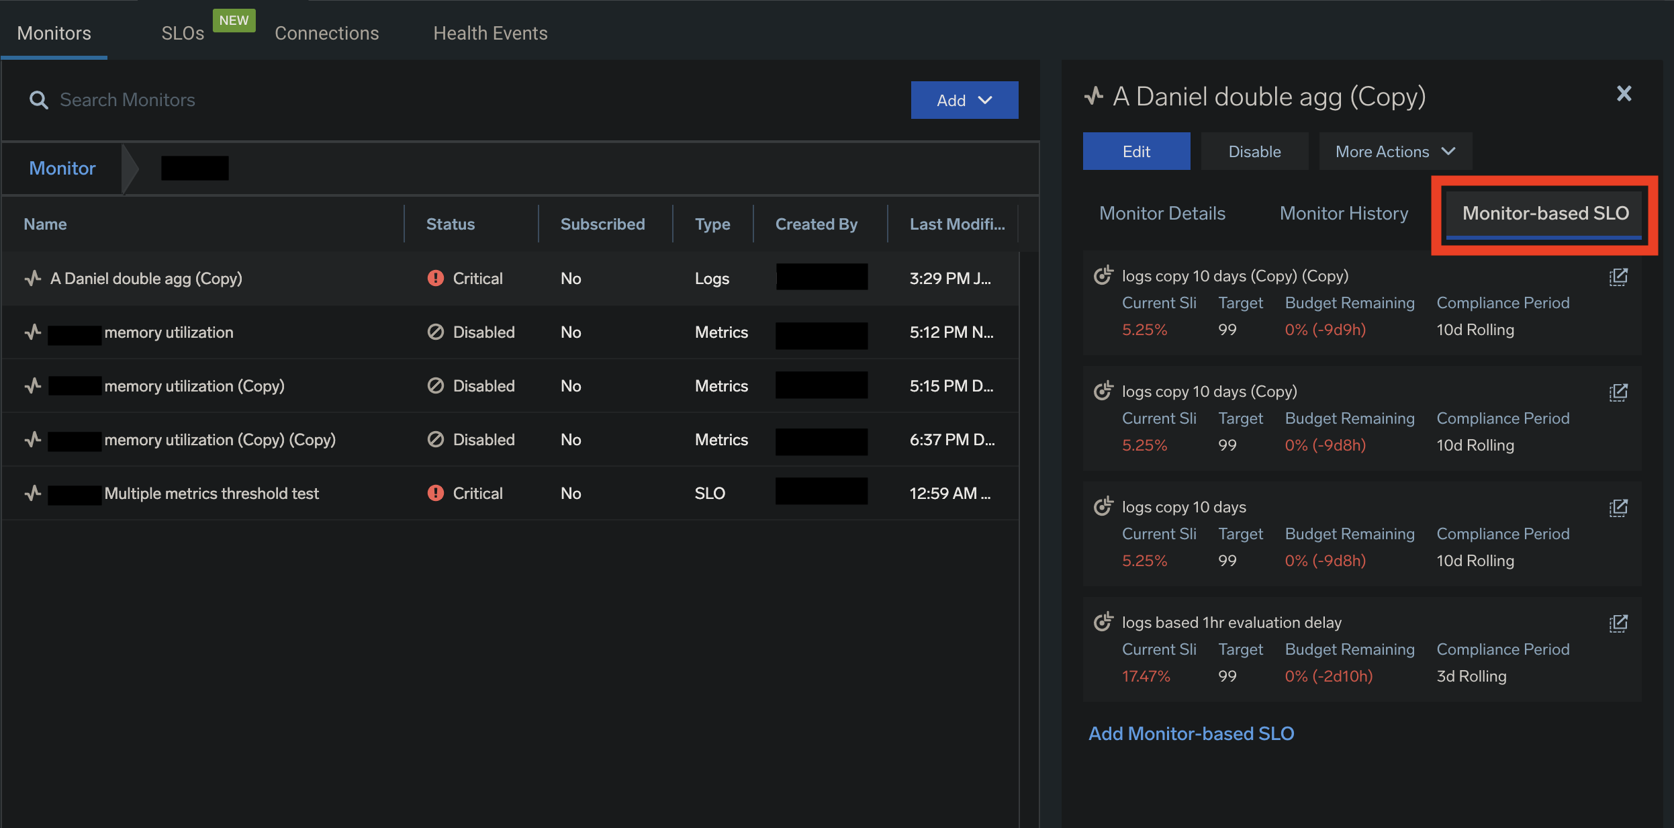Switch to Monitor Details tab
The height and width of the screenshot is (828, 1674).
click(x=1162, y=214)
